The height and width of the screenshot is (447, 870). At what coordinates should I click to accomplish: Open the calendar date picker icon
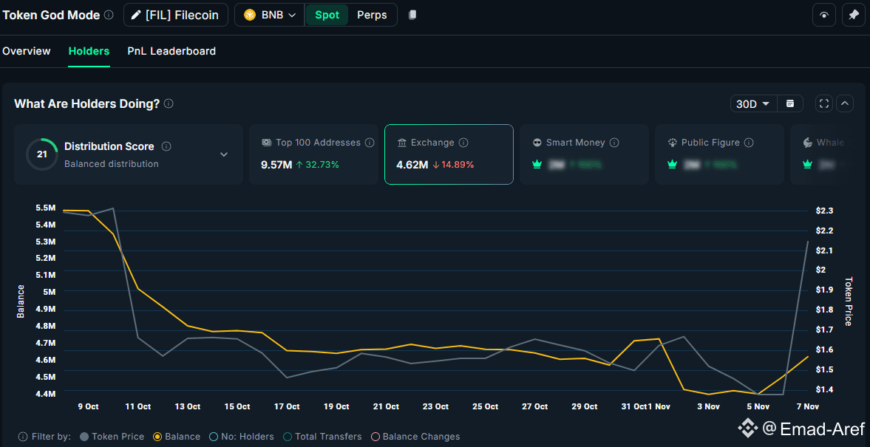pos(790,103)
